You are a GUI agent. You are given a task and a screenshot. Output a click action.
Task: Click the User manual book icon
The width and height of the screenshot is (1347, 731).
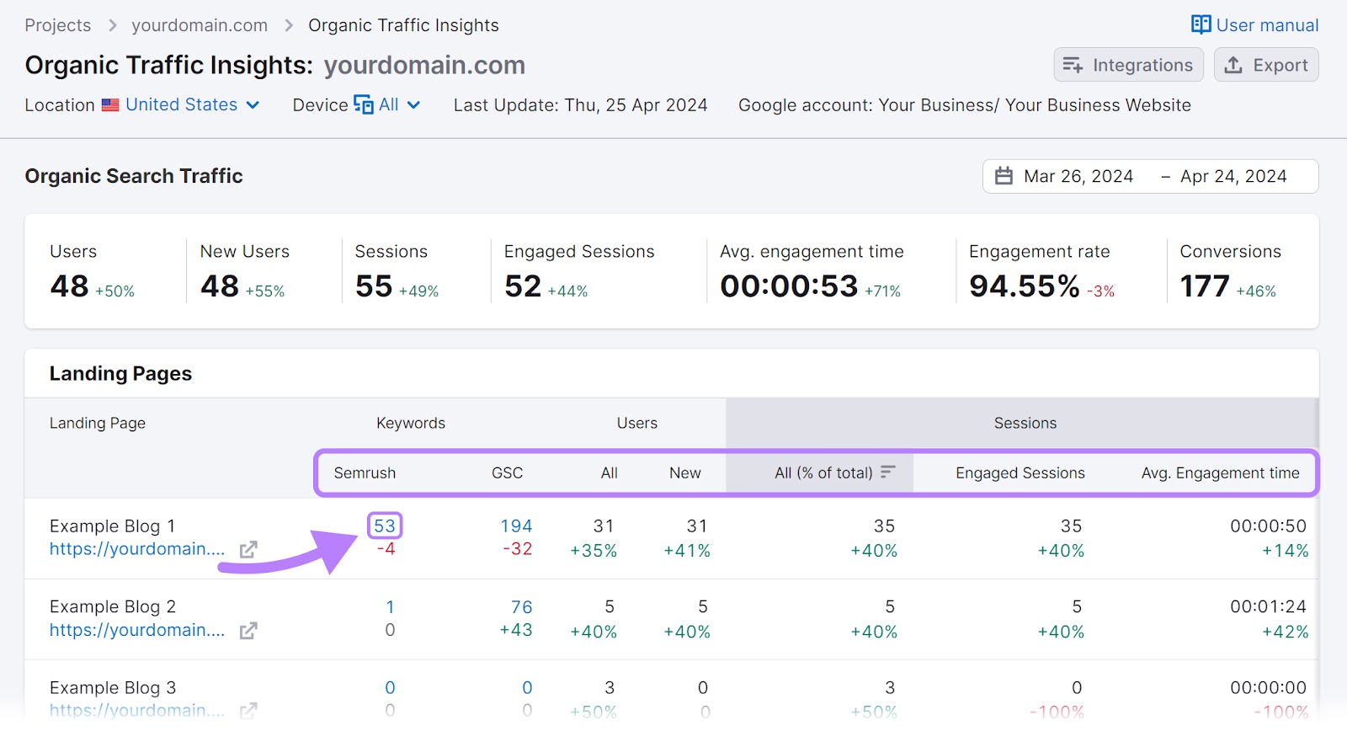click(1201, 24)
